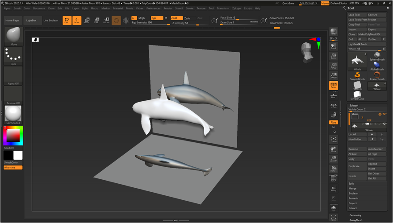Choose the SphereBrush tool icon
Image resolution: width=393 pixels, height=223 pixels.
point(377,56)
